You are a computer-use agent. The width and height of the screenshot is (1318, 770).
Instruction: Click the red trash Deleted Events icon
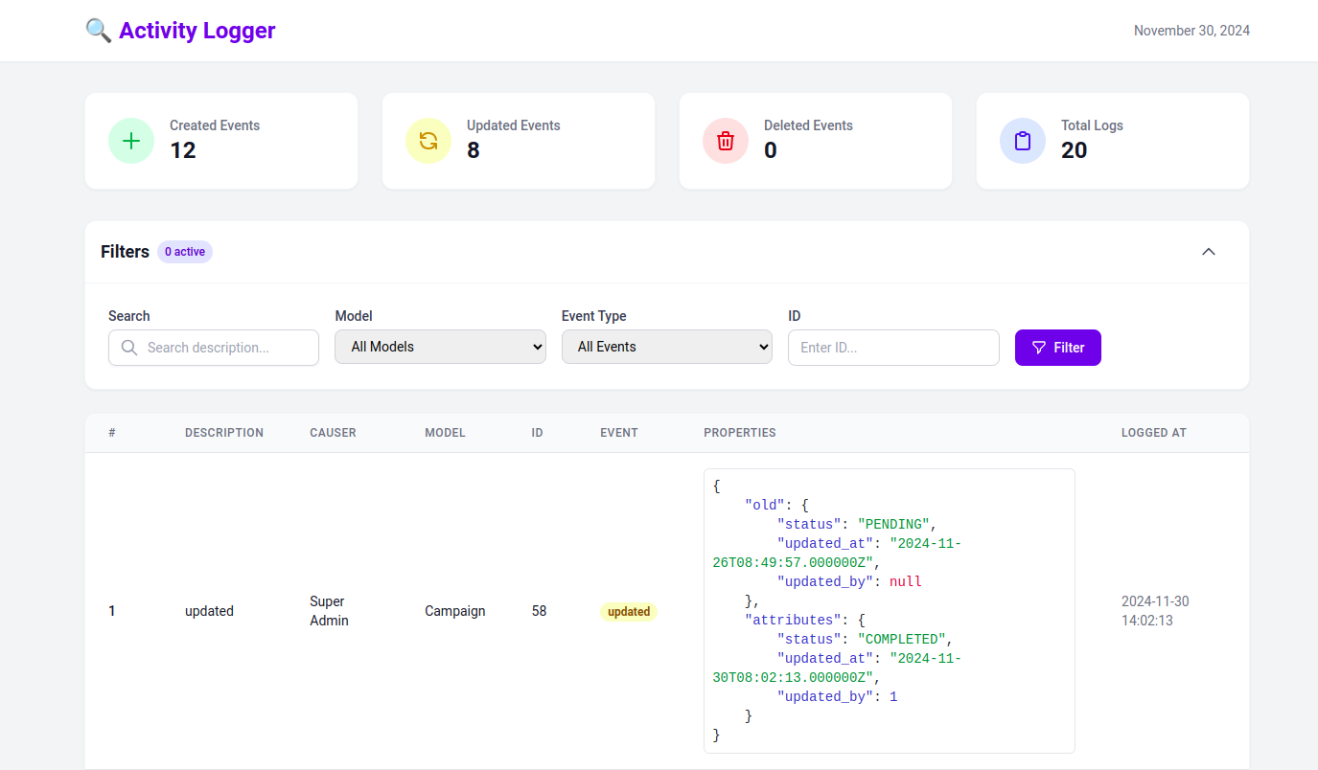726,141
